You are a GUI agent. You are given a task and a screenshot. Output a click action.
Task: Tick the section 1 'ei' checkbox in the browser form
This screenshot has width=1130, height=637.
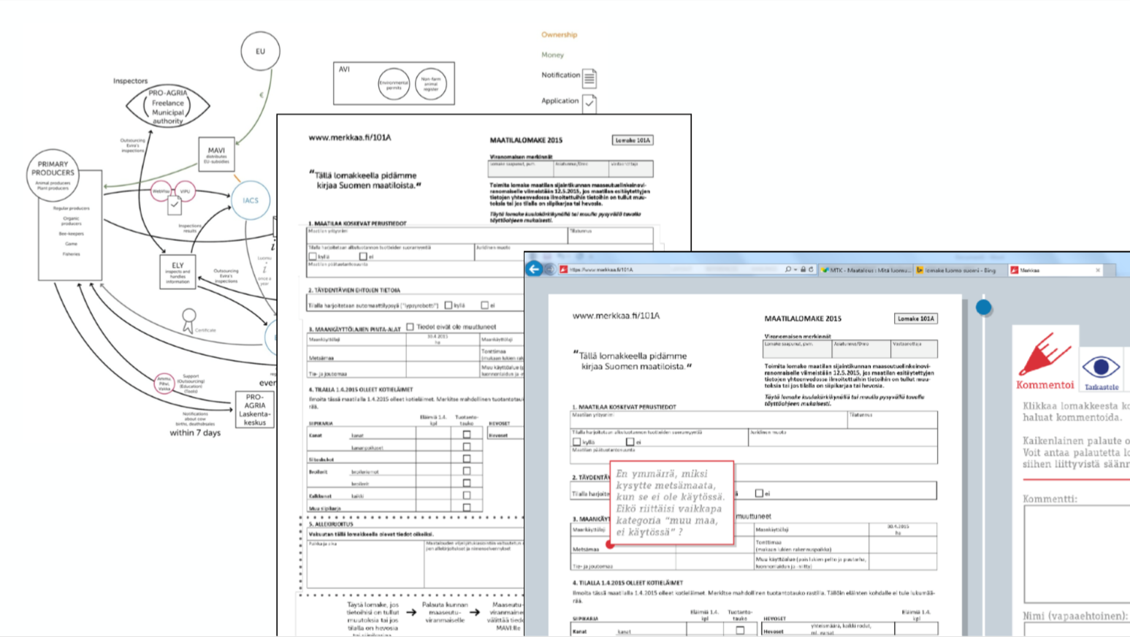point(630,442)
